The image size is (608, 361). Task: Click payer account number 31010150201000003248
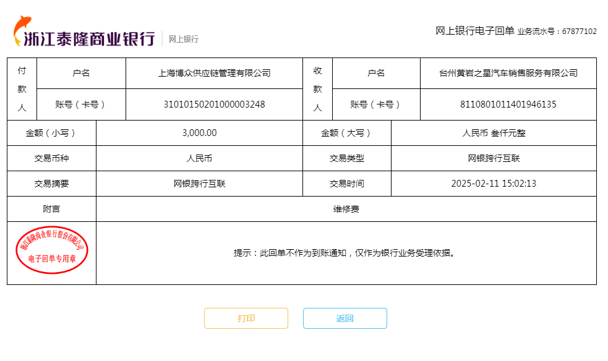(214, 104)
